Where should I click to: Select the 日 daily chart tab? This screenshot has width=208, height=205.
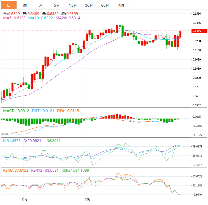9,5
